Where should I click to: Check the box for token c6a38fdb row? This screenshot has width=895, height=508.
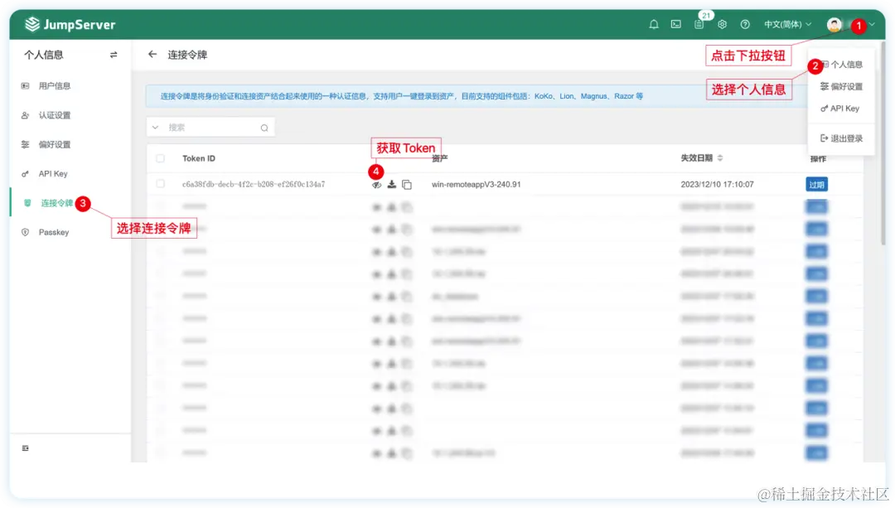pyautogui.click(x=161, y=184)
